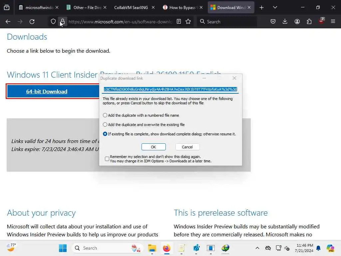Image resolution: width=341 pixels, height=256 pixels.
Task: Click the Downloads heading text
Action: coord(27,37)
